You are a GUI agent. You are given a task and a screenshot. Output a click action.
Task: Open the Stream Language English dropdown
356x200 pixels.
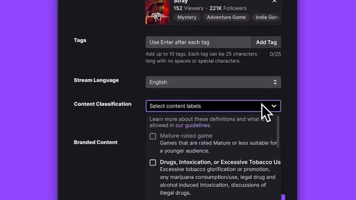[213, 82]
